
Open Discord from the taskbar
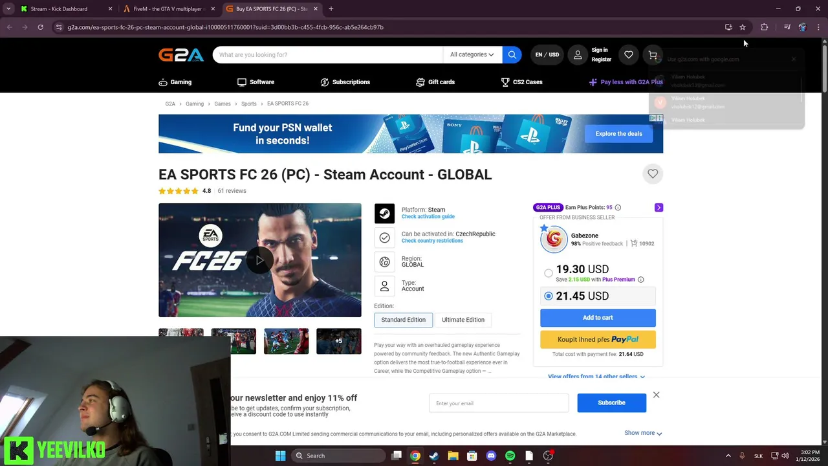click(x=491, y=456)
